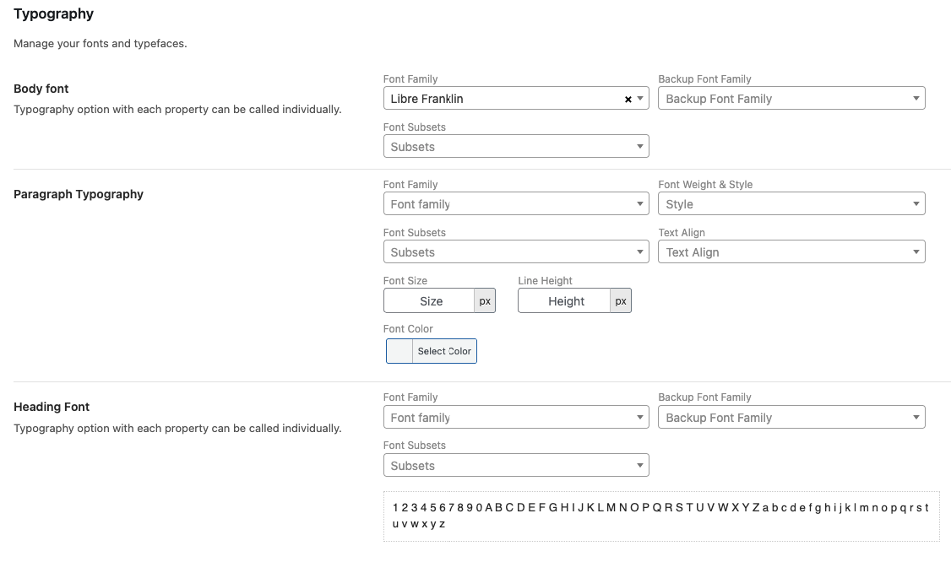Viewport: 951px width, 562px height.
Task: Open Heading Font's Font family dropdown
Action: [515, 418]
